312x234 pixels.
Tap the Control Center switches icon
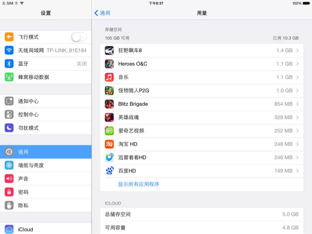pos(9,115)
